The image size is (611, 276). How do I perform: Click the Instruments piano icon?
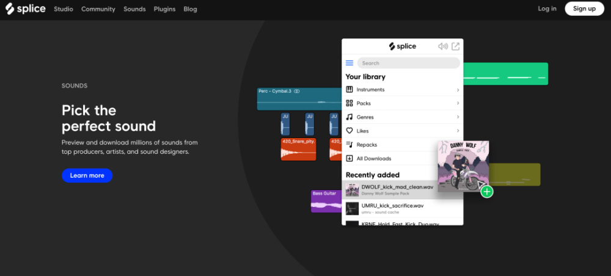[349, 90]
